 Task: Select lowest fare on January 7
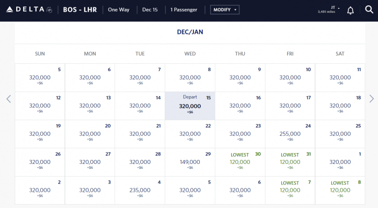click(x=290, y=190)
